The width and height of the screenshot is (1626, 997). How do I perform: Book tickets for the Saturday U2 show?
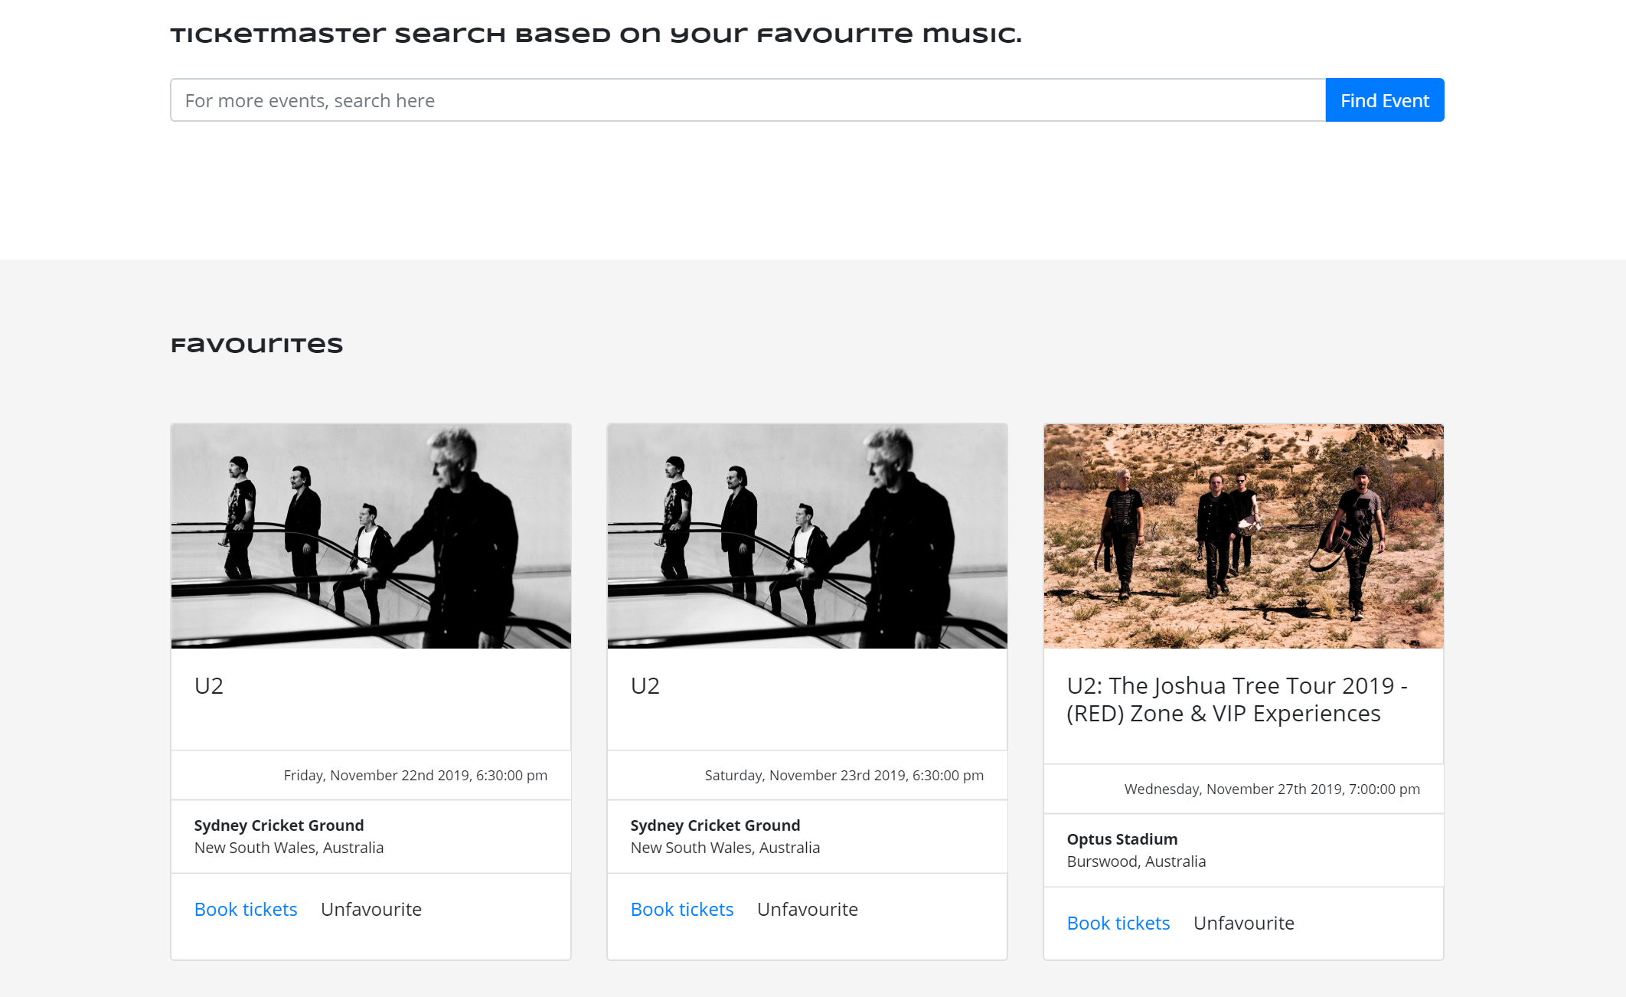pos(682,909)
